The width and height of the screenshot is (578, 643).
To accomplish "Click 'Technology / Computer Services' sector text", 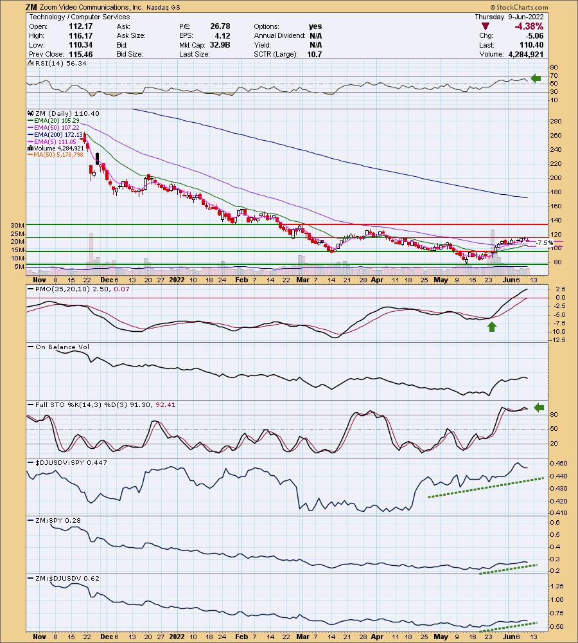I will [80, 17].
